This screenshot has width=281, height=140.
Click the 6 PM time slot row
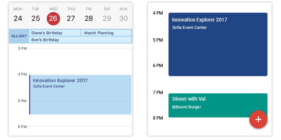coord(80,131)
